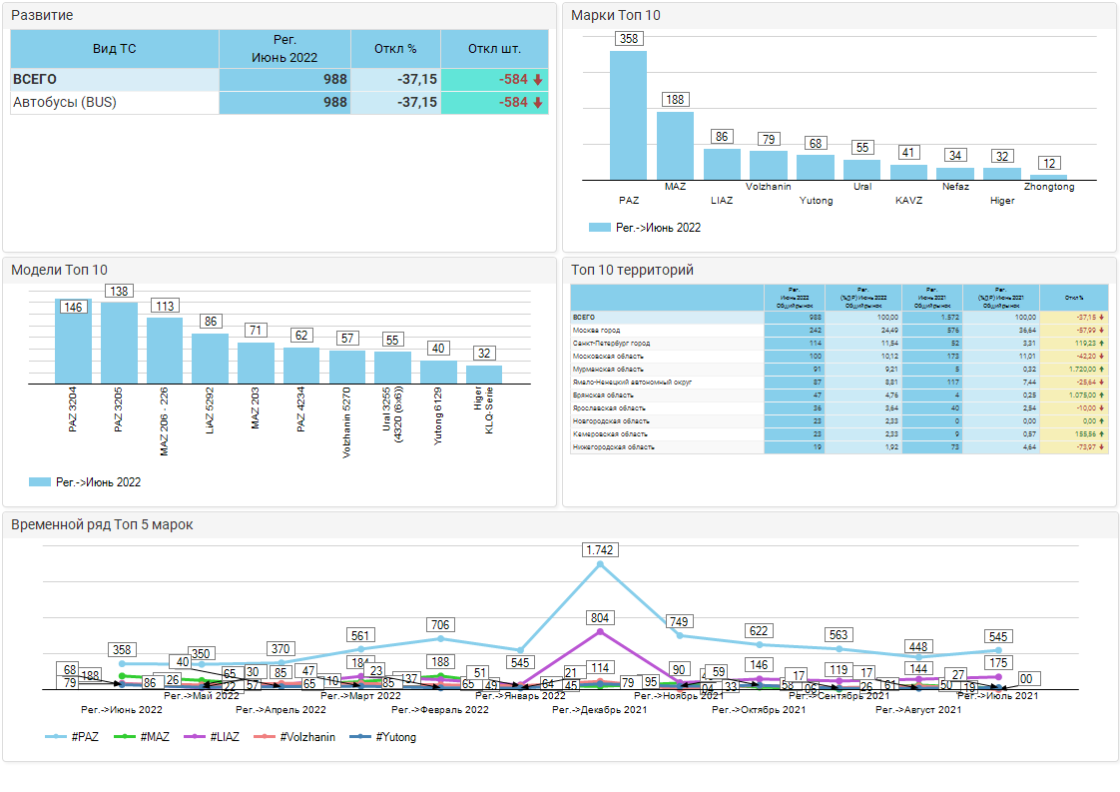Screen dimensions: 1120x792
Task: Select Ямало-Ненецкий автономный округ row
Action: [619, 382]
